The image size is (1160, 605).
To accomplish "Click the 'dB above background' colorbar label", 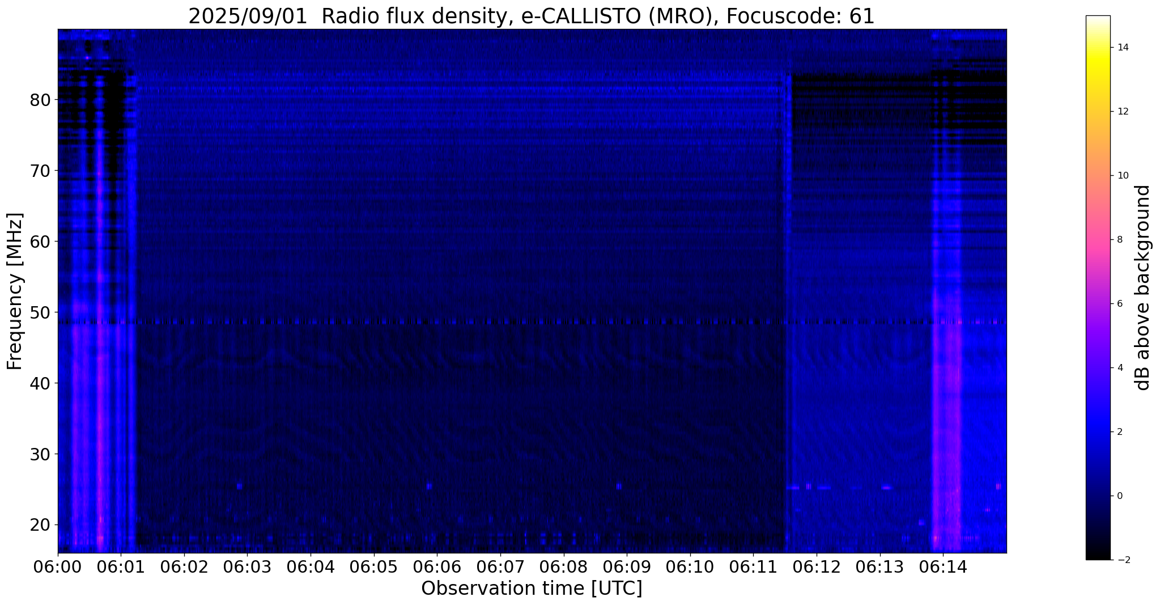I will 1143,287.
